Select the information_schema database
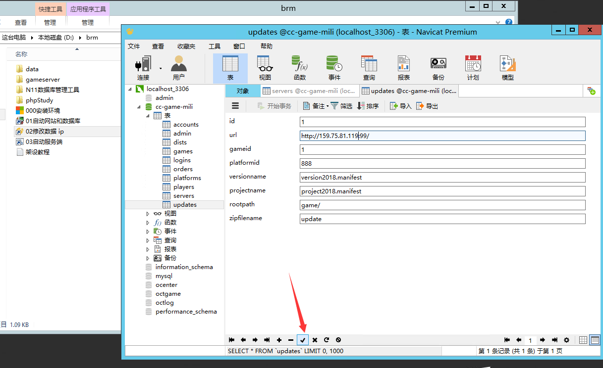 184,267
